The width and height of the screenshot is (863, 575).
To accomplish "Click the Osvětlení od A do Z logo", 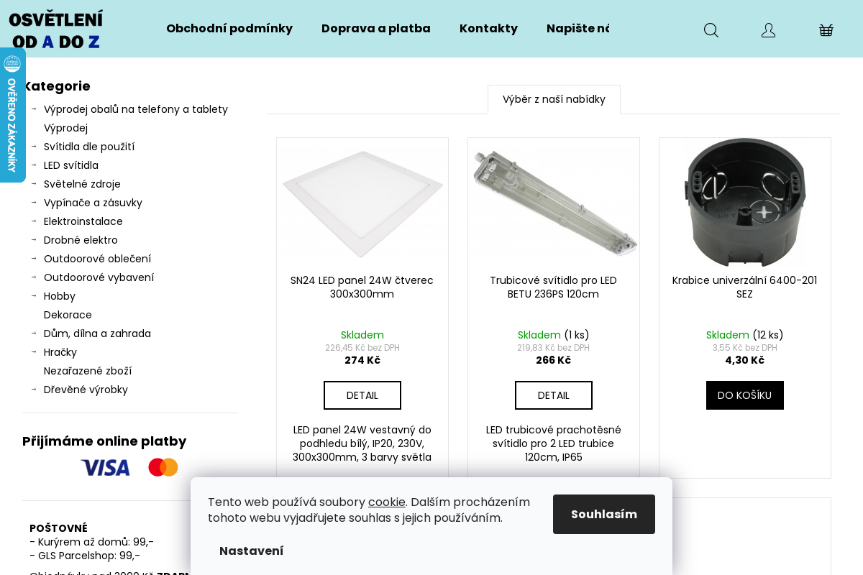I will pyautogui.click(x=55, y=29).
